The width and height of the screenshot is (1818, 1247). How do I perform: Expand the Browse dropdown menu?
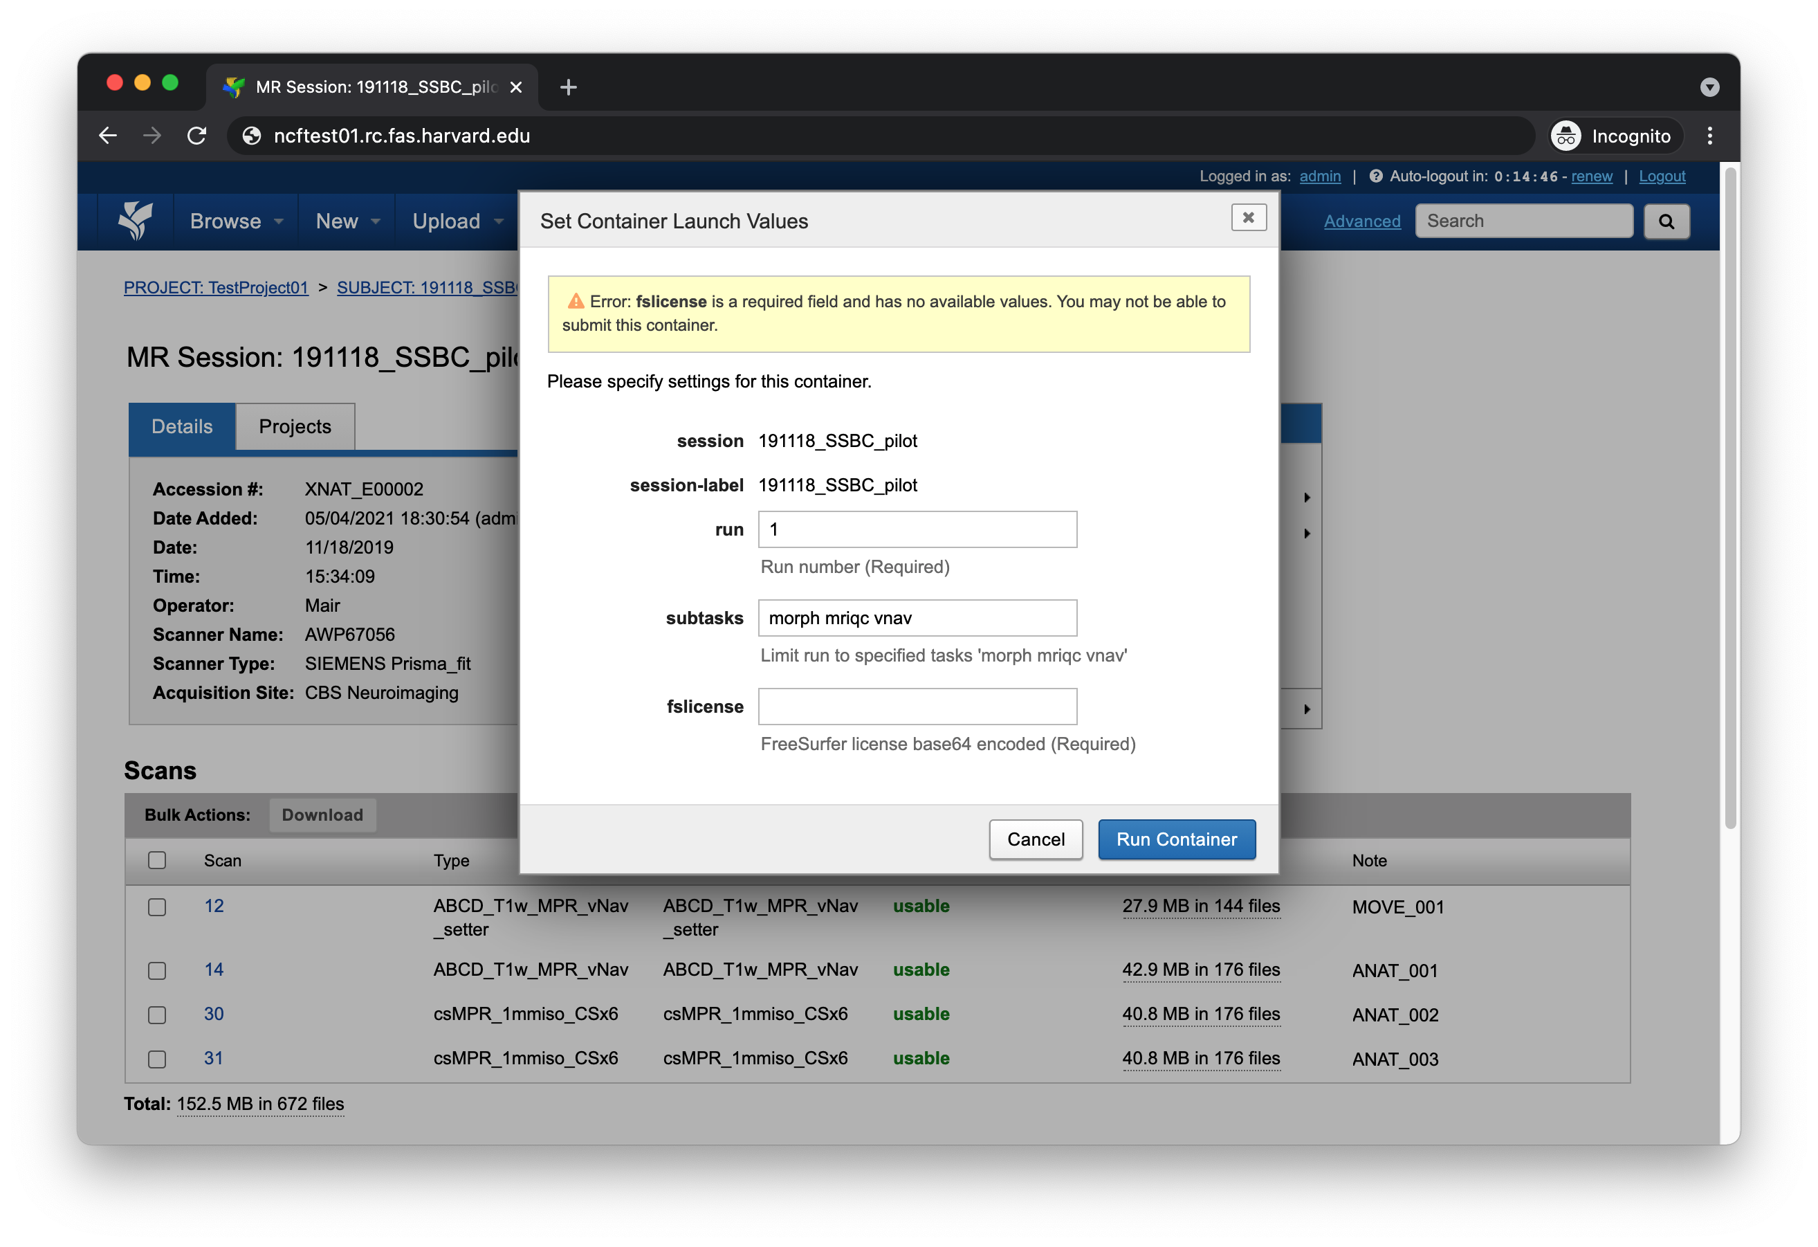point(237,221)
